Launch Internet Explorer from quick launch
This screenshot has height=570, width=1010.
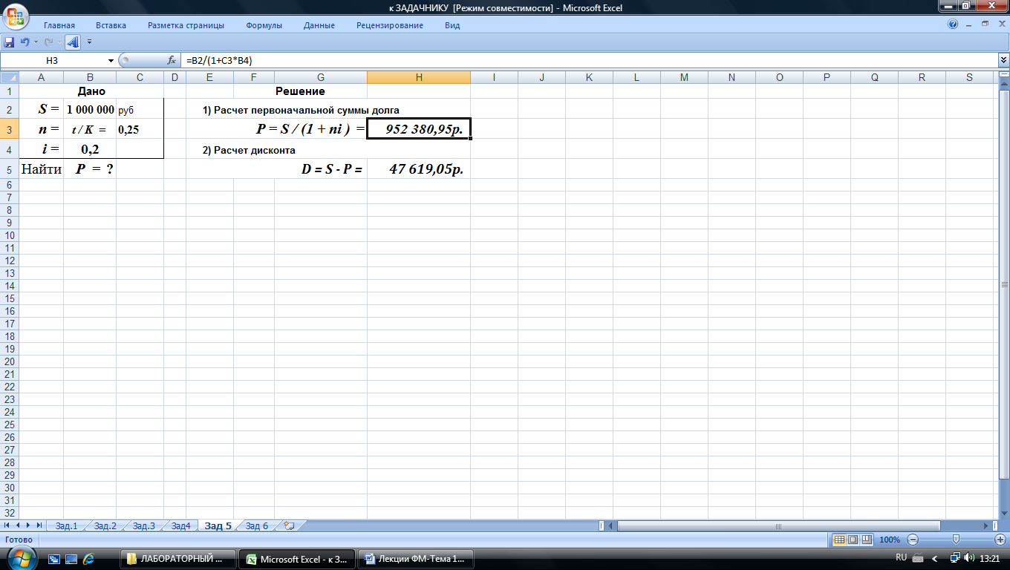(x=89, y=559)
